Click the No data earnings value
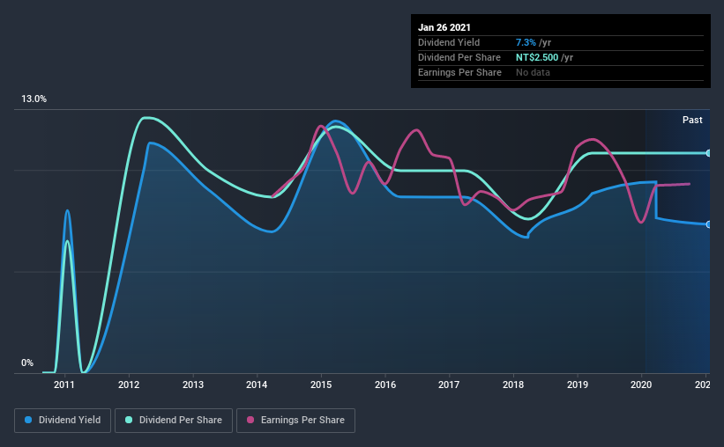Viewport: 724px width, 447px height. tap(533, 72)
